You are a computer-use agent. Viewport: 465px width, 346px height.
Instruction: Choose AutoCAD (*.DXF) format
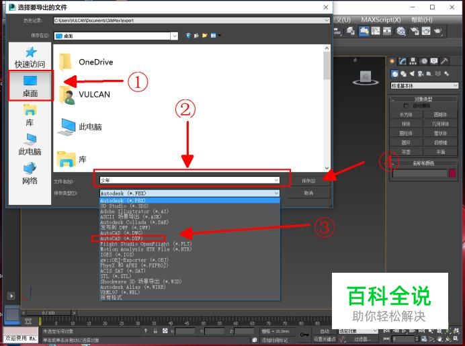pyautogui.click(x=189, y=239)
